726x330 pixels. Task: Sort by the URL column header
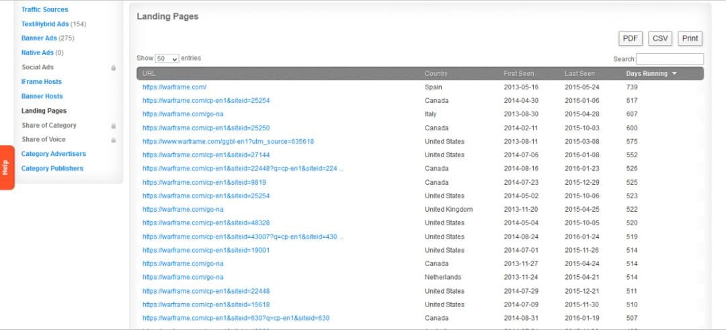tap(149, 73)
